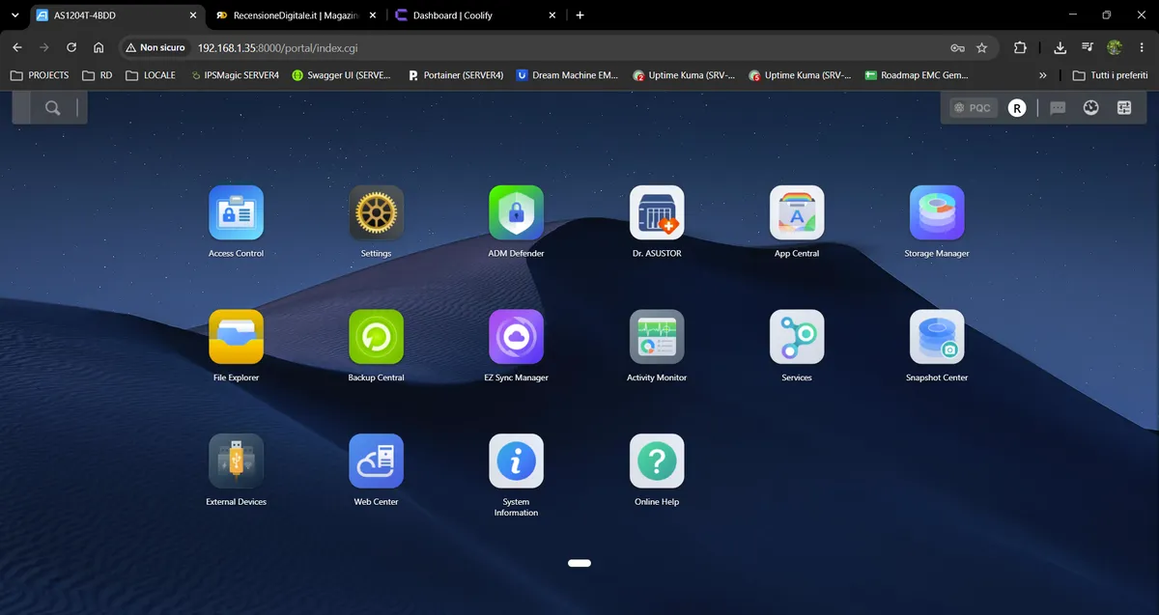Open a new browser tab

[579, 15]
